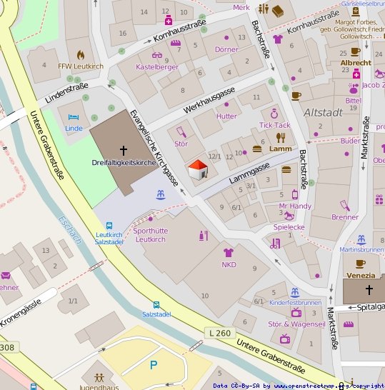
Task: Click the Venezia café cup icon
Action: (x=361, y=264)
